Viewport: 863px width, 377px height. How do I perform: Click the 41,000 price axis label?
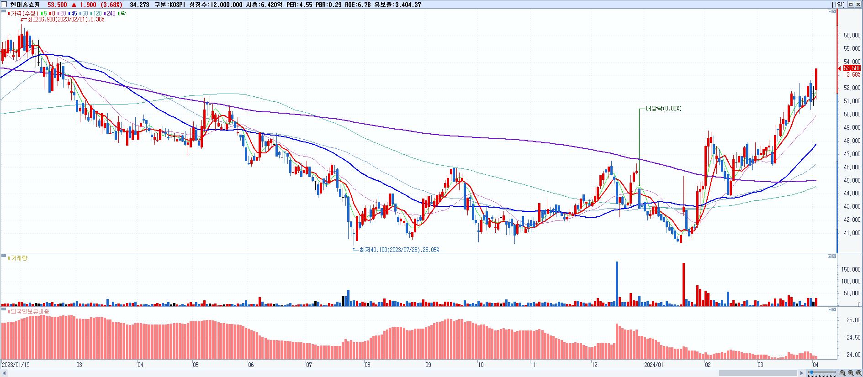tap(852, 233)
